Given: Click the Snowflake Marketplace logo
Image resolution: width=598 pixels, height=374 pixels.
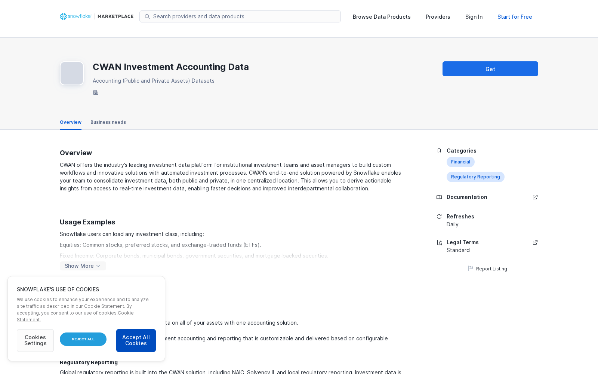Looking at the screenshot, I should 96,16.
